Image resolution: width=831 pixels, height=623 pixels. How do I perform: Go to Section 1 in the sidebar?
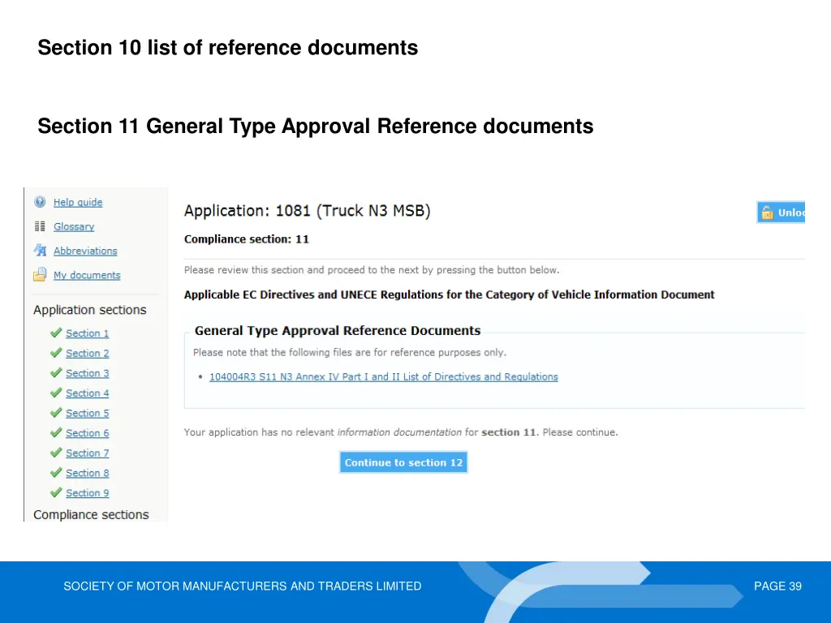87,333
